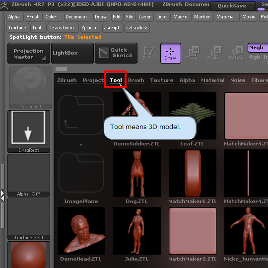This screenshot has width=268, height=268.
Task: Select the MatchMaker1.ZTL thumbnail
Action: click(x=192, y=173)
